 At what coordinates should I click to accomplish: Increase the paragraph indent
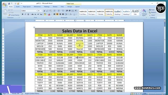coord(70,11)
